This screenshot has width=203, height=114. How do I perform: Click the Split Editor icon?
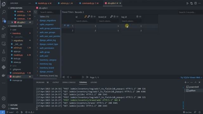coord(195,3)
